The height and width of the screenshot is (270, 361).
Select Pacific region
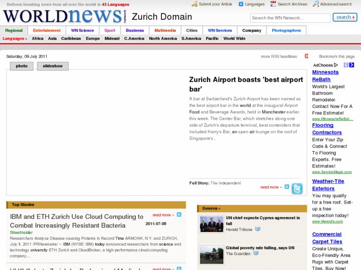[212, 39]
